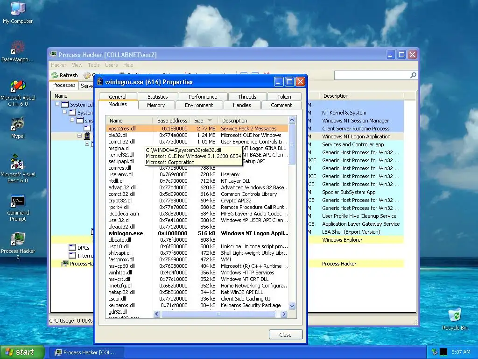
Task: Open the DataWagon desktop shortcut
Action: tap(18, 50)
